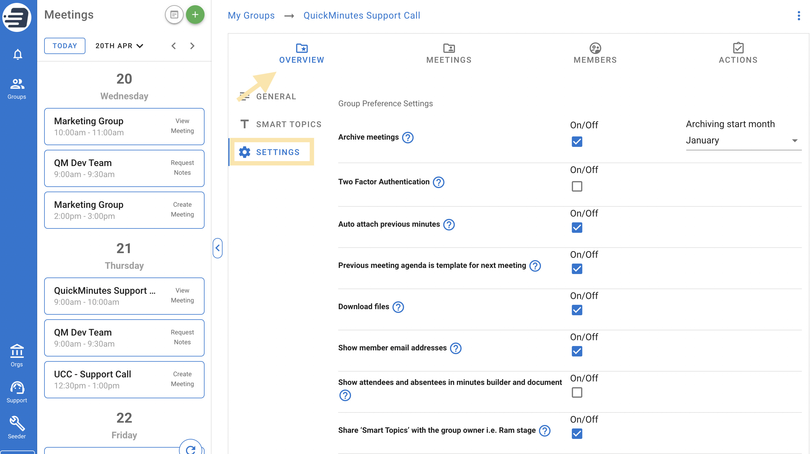
Task: Click the Members face icon
Action: [x=595, y=48]
